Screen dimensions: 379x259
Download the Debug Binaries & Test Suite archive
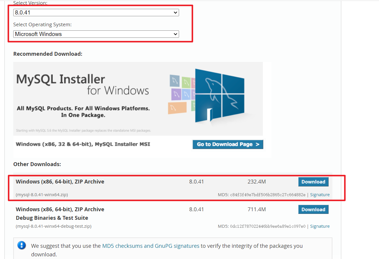(313, 209)
